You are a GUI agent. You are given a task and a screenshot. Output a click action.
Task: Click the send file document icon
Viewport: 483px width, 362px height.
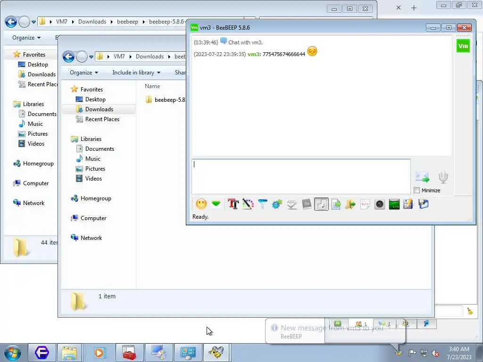coord(336,204)
